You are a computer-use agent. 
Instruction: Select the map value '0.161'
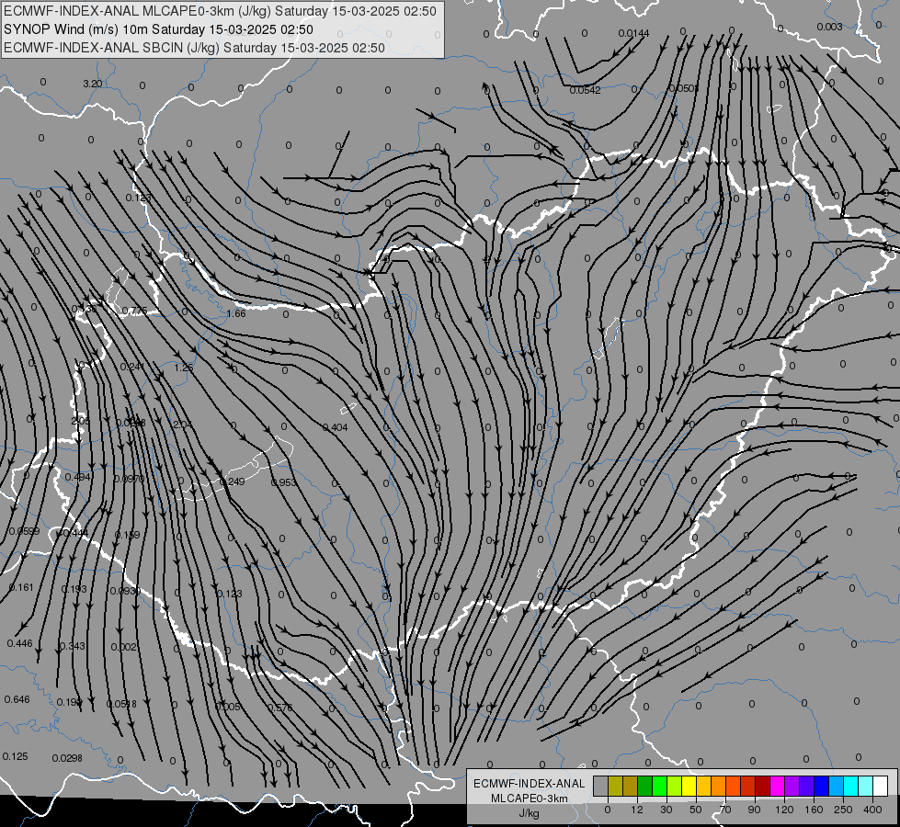(21, 587)
